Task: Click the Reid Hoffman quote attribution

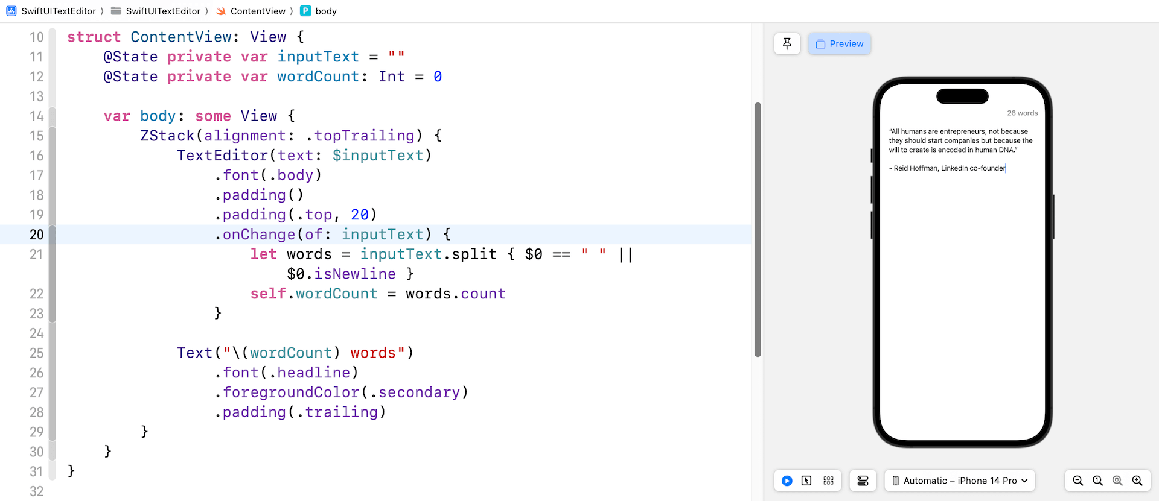Action: click(947, 168)
